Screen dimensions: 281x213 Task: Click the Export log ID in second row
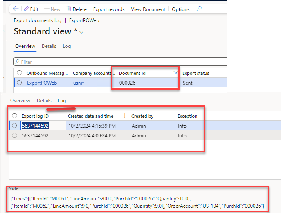pos(35,135)
